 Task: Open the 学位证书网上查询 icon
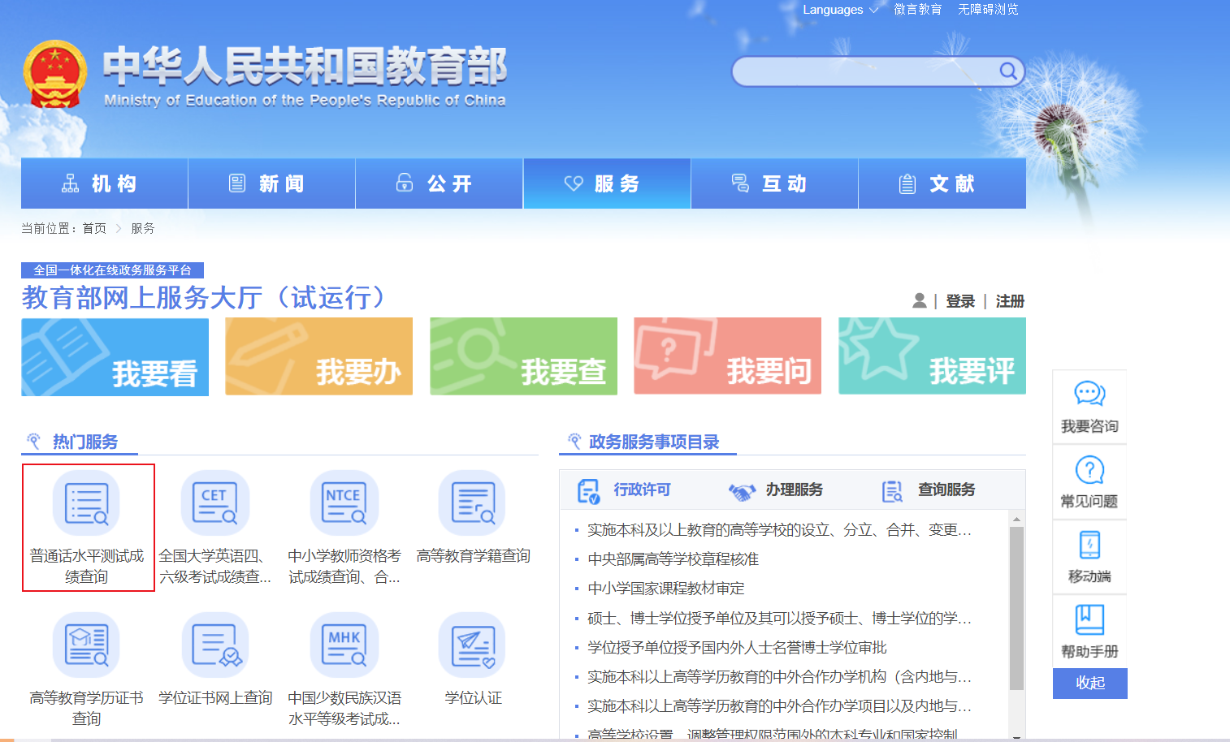coord(215,645)
